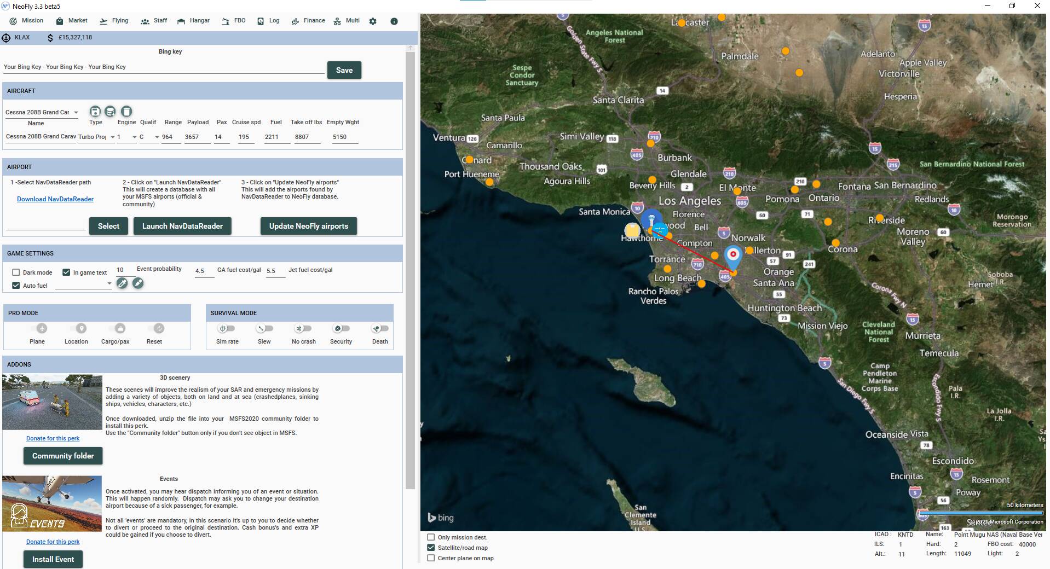
Task: Click Update NeoFly airports button
Action: pos(309,226)
